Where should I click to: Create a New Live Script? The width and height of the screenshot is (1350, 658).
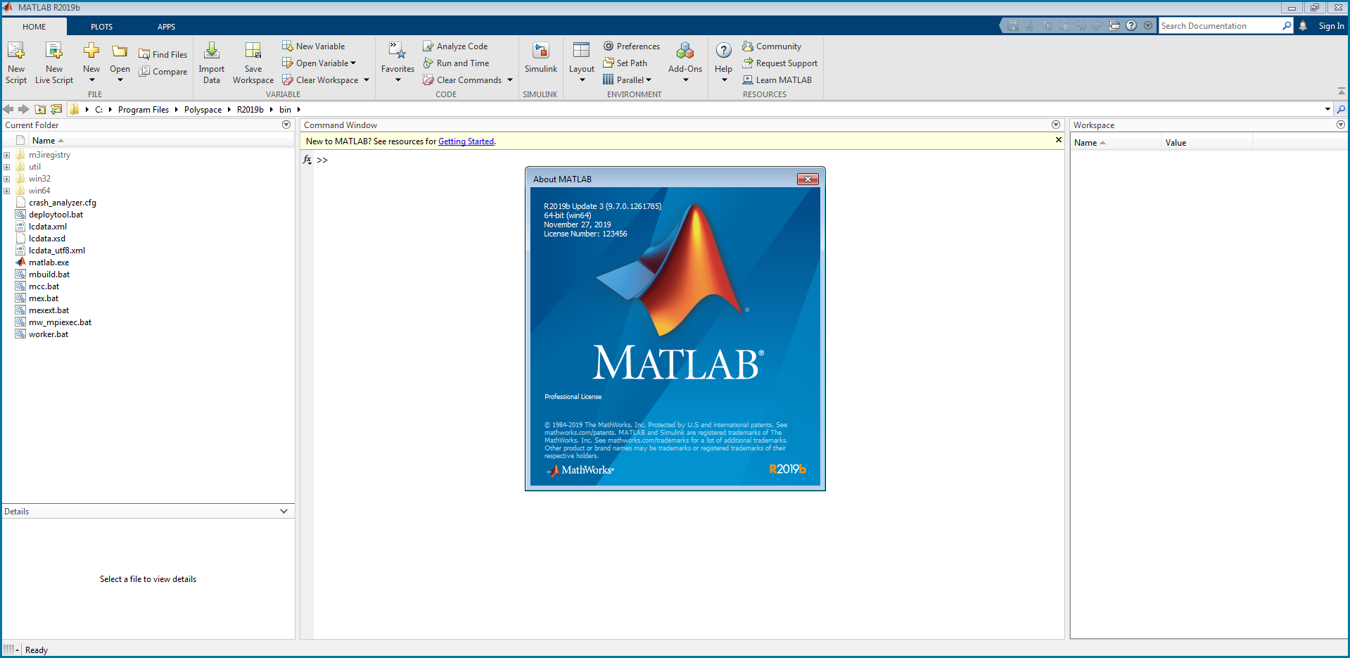click(54, 62)
